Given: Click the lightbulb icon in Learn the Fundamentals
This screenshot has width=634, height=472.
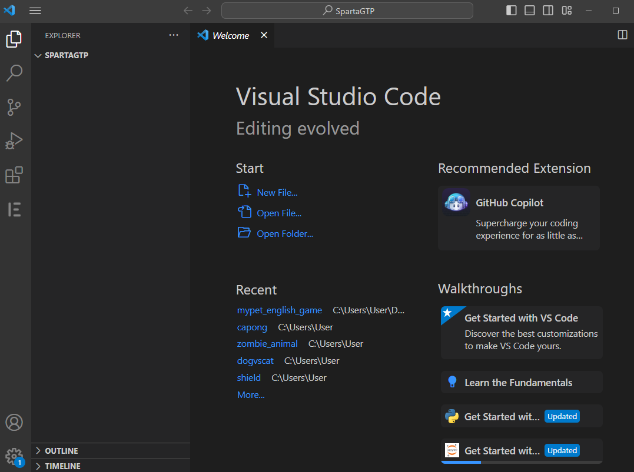Looking at the screenshot, I should [452, 382].
